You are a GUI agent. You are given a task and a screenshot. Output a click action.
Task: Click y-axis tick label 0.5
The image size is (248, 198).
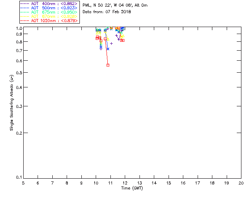coord(19,73)
